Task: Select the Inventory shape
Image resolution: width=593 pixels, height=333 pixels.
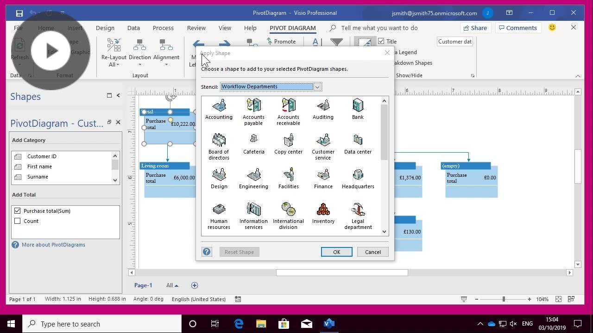Action: coord(323,213)
